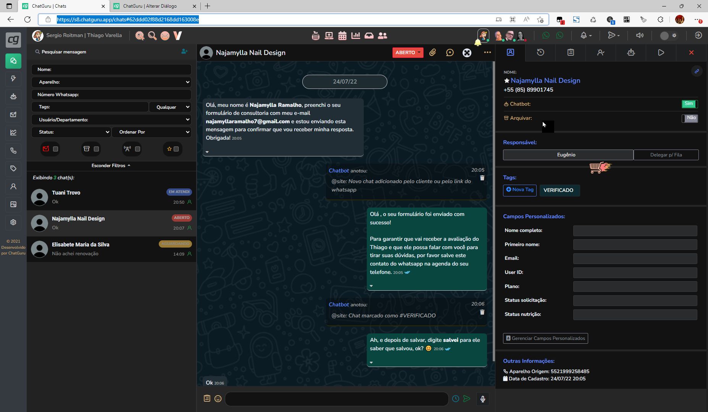Switch to the history clock tab
This screenshot has width=708, height=412.
[540, 53]
